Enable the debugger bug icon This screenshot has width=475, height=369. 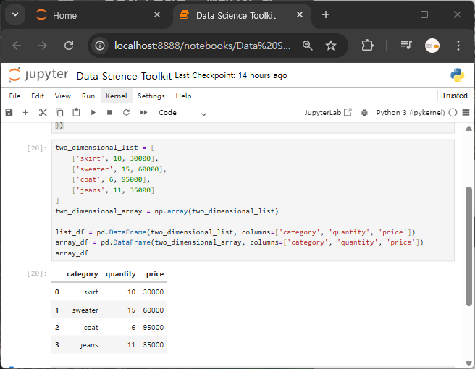coord(364,113)
